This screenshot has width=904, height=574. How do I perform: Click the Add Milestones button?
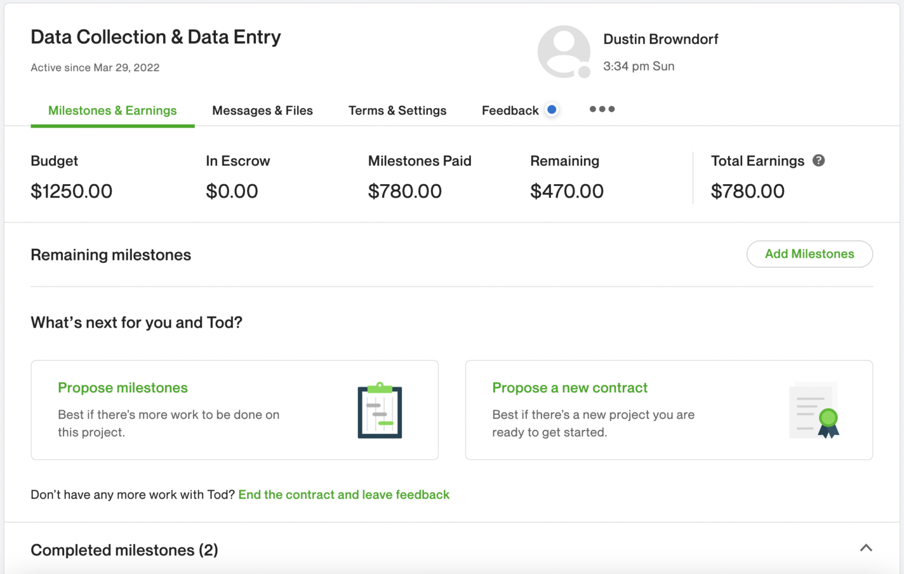point(809,254)
